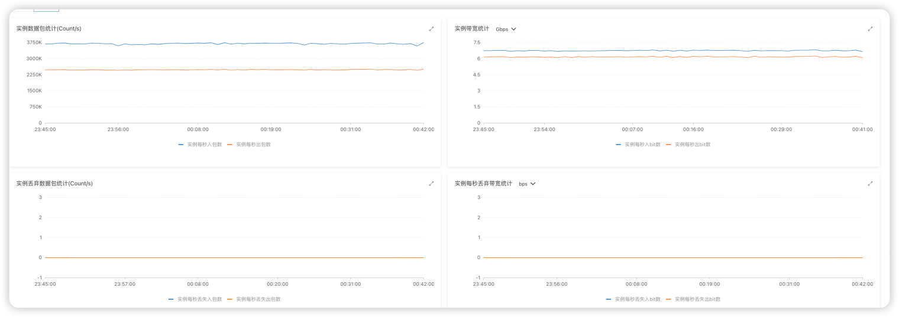Image resolution: width=899 pixels, height=317 pixels.
Task: Click the 00:41:00 time label
Action: click(x=862, y=129)
